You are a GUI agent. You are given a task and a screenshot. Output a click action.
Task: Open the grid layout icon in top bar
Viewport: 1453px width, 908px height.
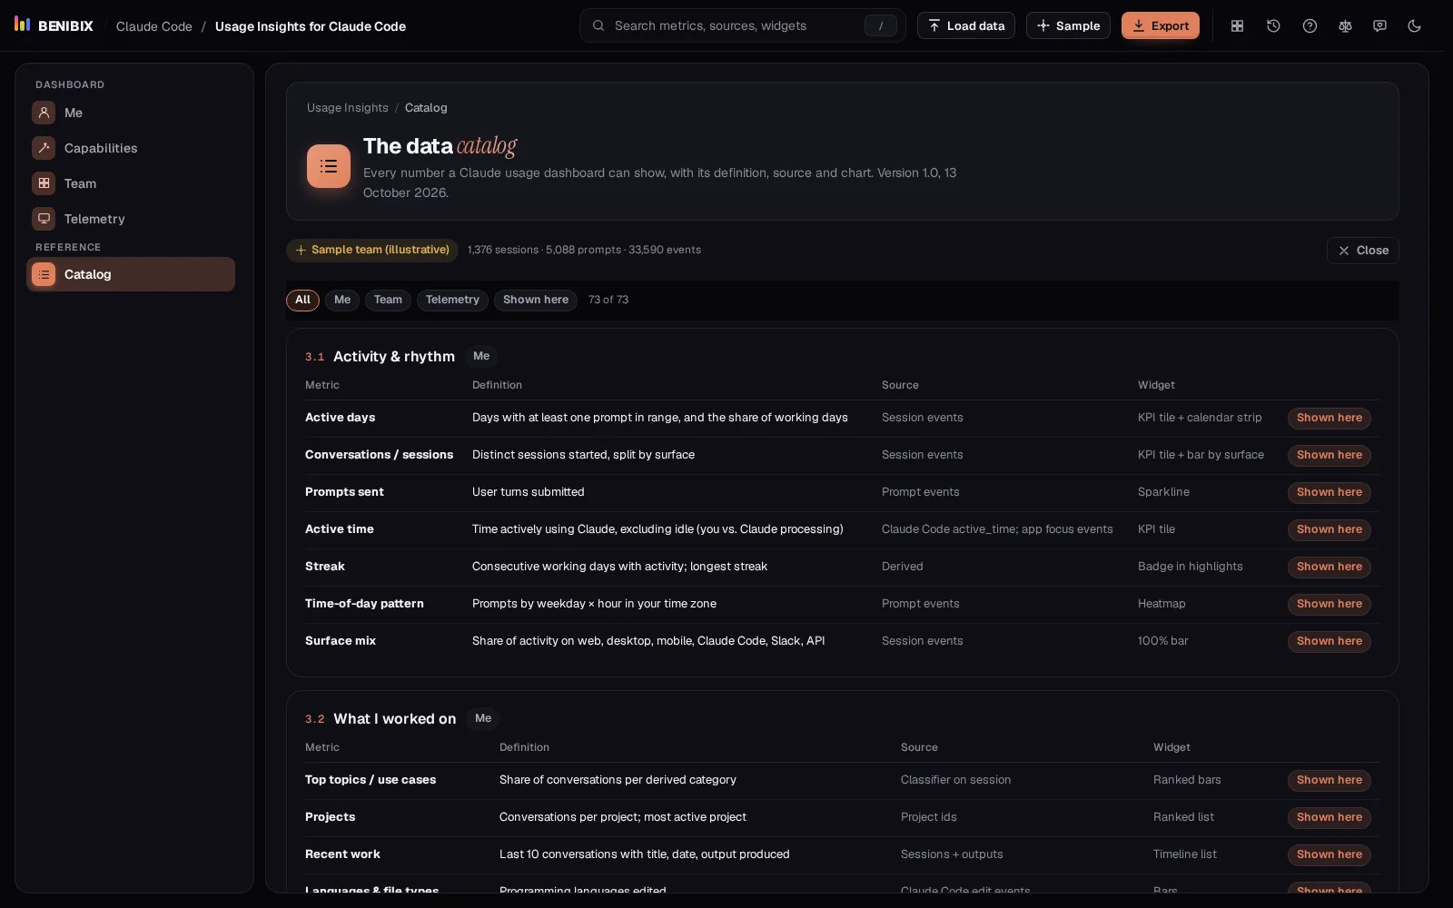pos(1237,26)
